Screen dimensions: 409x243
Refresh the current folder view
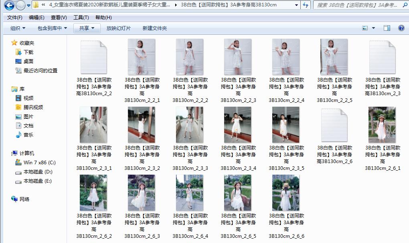coord(305,5)
